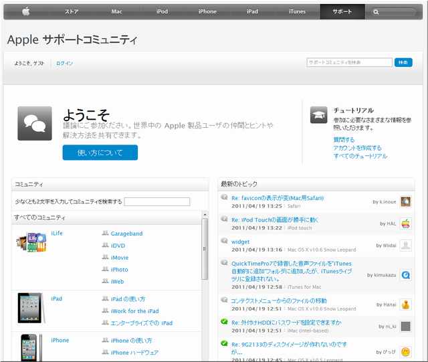The width and height of the screenshot is (428, 362).
Task: Open the iPad navigation tab
Action: pyautogui.click(x=252, y=12)
